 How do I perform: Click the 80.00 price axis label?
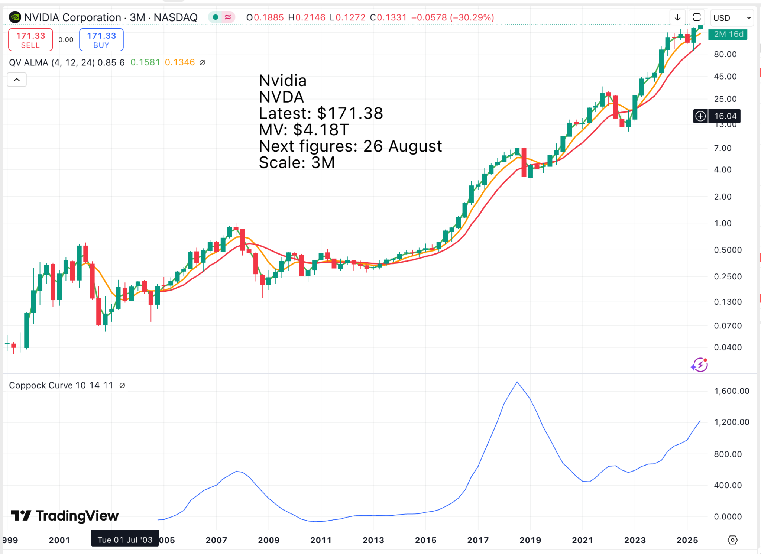click(725, 54)
